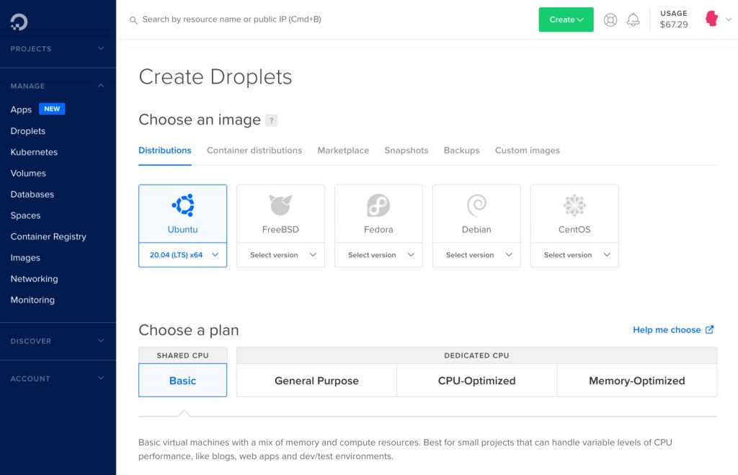Viewport: 738px width, 475px height.
Task: Click the Usage $67.29 amount
Action: [674, 25]
